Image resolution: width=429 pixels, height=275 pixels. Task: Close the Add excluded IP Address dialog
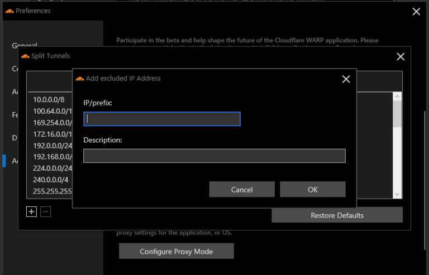click(346, 79)
